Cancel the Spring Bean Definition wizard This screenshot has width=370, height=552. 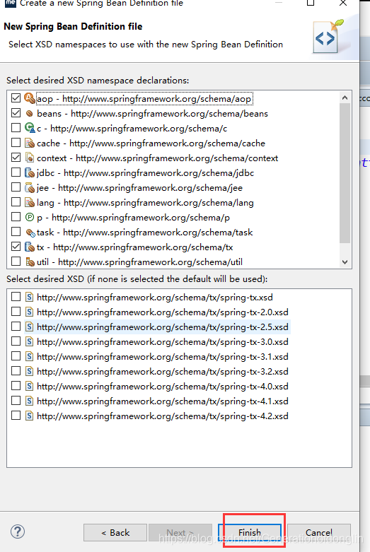(319, 533)
